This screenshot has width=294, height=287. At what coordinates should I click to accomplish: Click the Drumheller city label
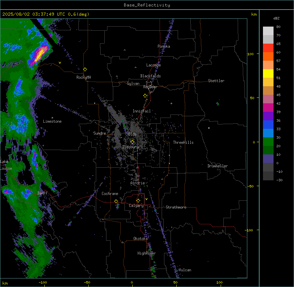pyautogui.click(x=218, y=166)
